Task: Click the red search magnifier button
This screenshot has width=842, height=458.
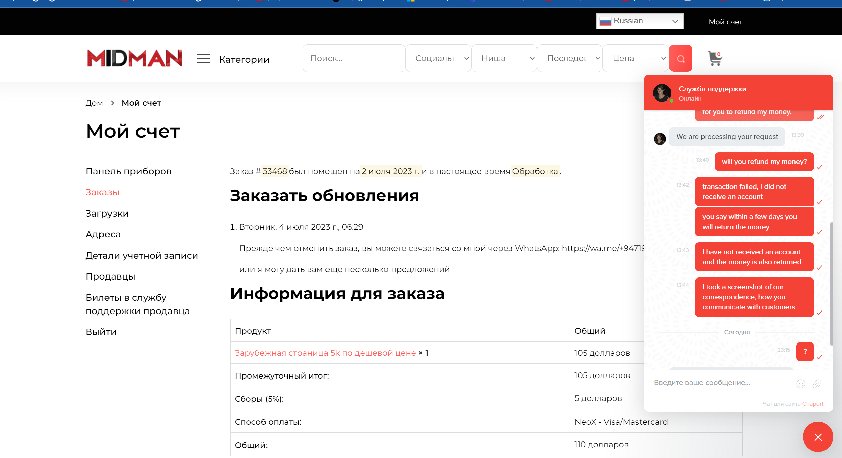Action: pos(680,59)
